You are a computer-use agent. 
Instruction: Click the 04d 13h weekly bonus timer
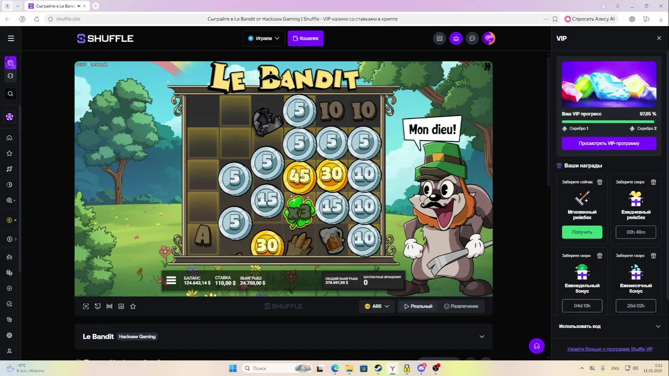pyautogui.click(x=582, y=305)
